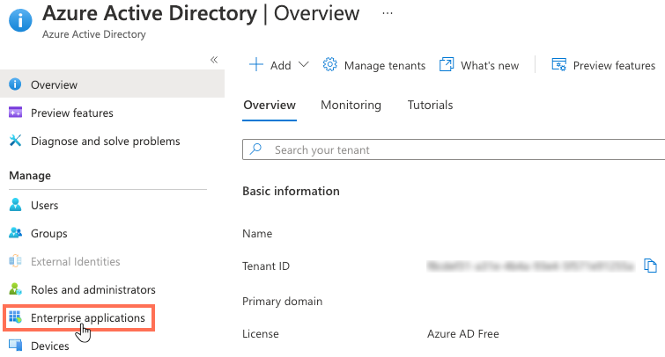The width and height of the screenshot is (665, 357).
Task: Click Manage tenants button
Action: [x=373, y=65]
